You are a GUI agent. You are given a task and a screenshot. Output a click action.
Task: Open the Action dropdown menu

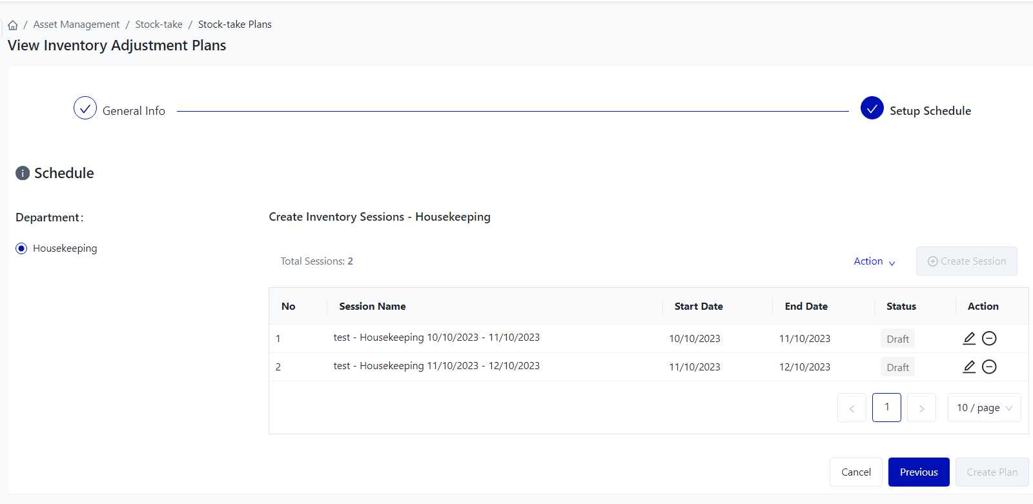point(874,261)
